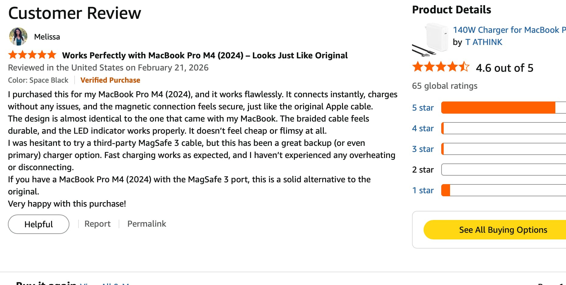Click the 5 star histogram bar

click(502, 108)
